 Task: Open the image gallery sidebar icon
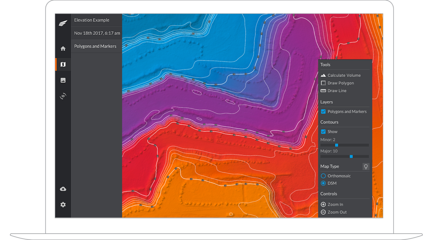[x=63, y=80]
